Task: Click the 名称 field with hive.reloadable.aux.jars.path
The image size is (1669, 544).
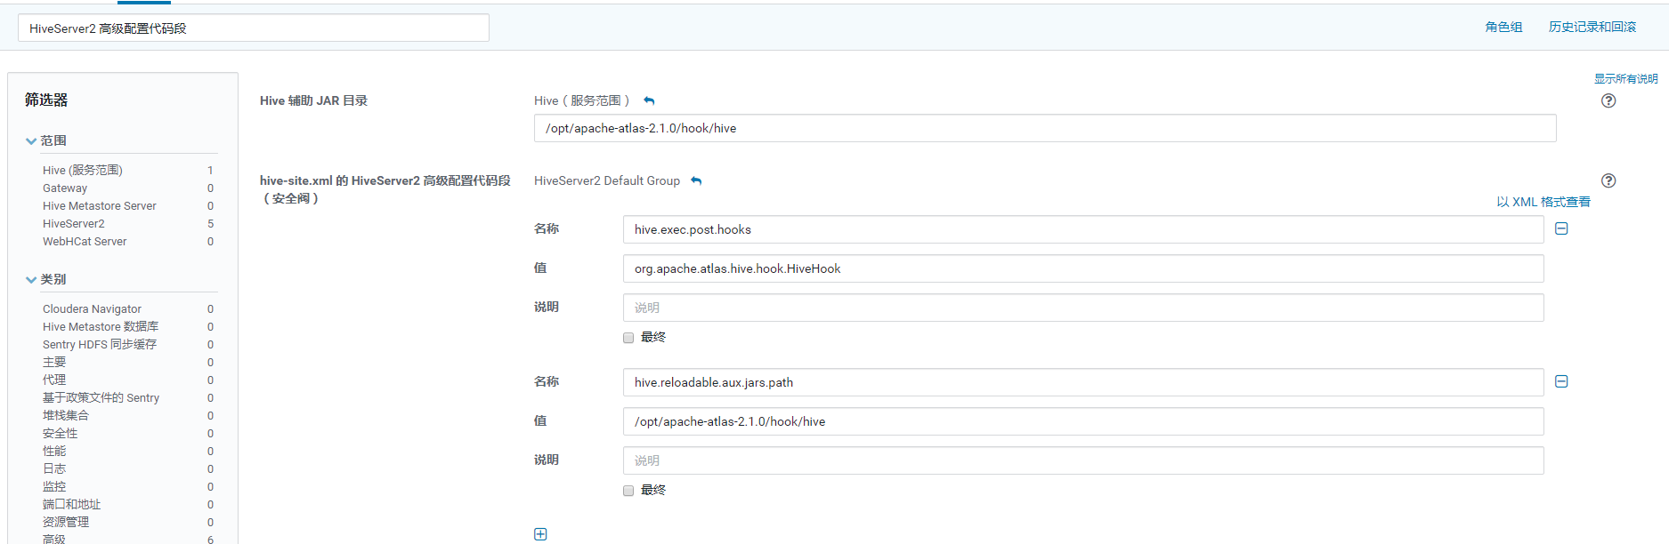Action: (1083, 382)
